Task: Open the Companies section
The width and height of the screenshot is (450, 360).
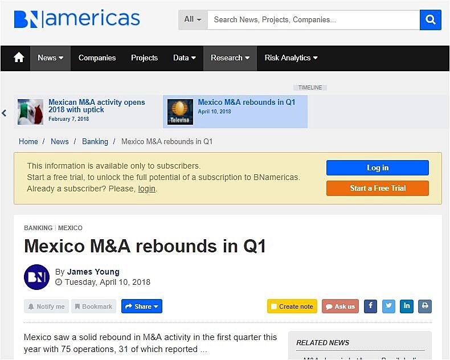Action: coord(97,58)
